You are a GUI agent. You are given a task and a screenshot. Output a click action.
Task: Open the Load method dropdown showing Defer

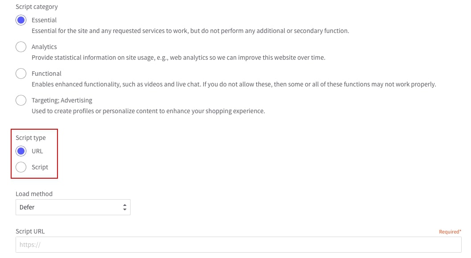(73, 207)
